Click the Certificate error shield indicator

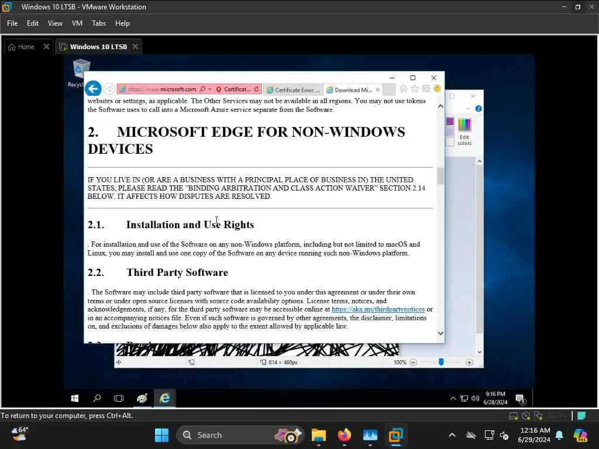(233, 89)
